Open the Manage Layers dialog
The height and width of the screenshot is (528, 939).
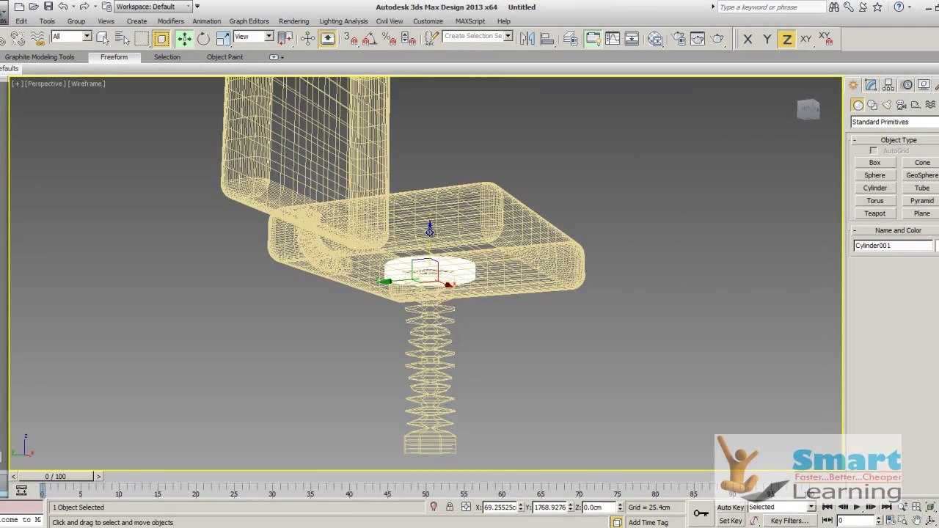pyautogui.click(x=571, y=39)
